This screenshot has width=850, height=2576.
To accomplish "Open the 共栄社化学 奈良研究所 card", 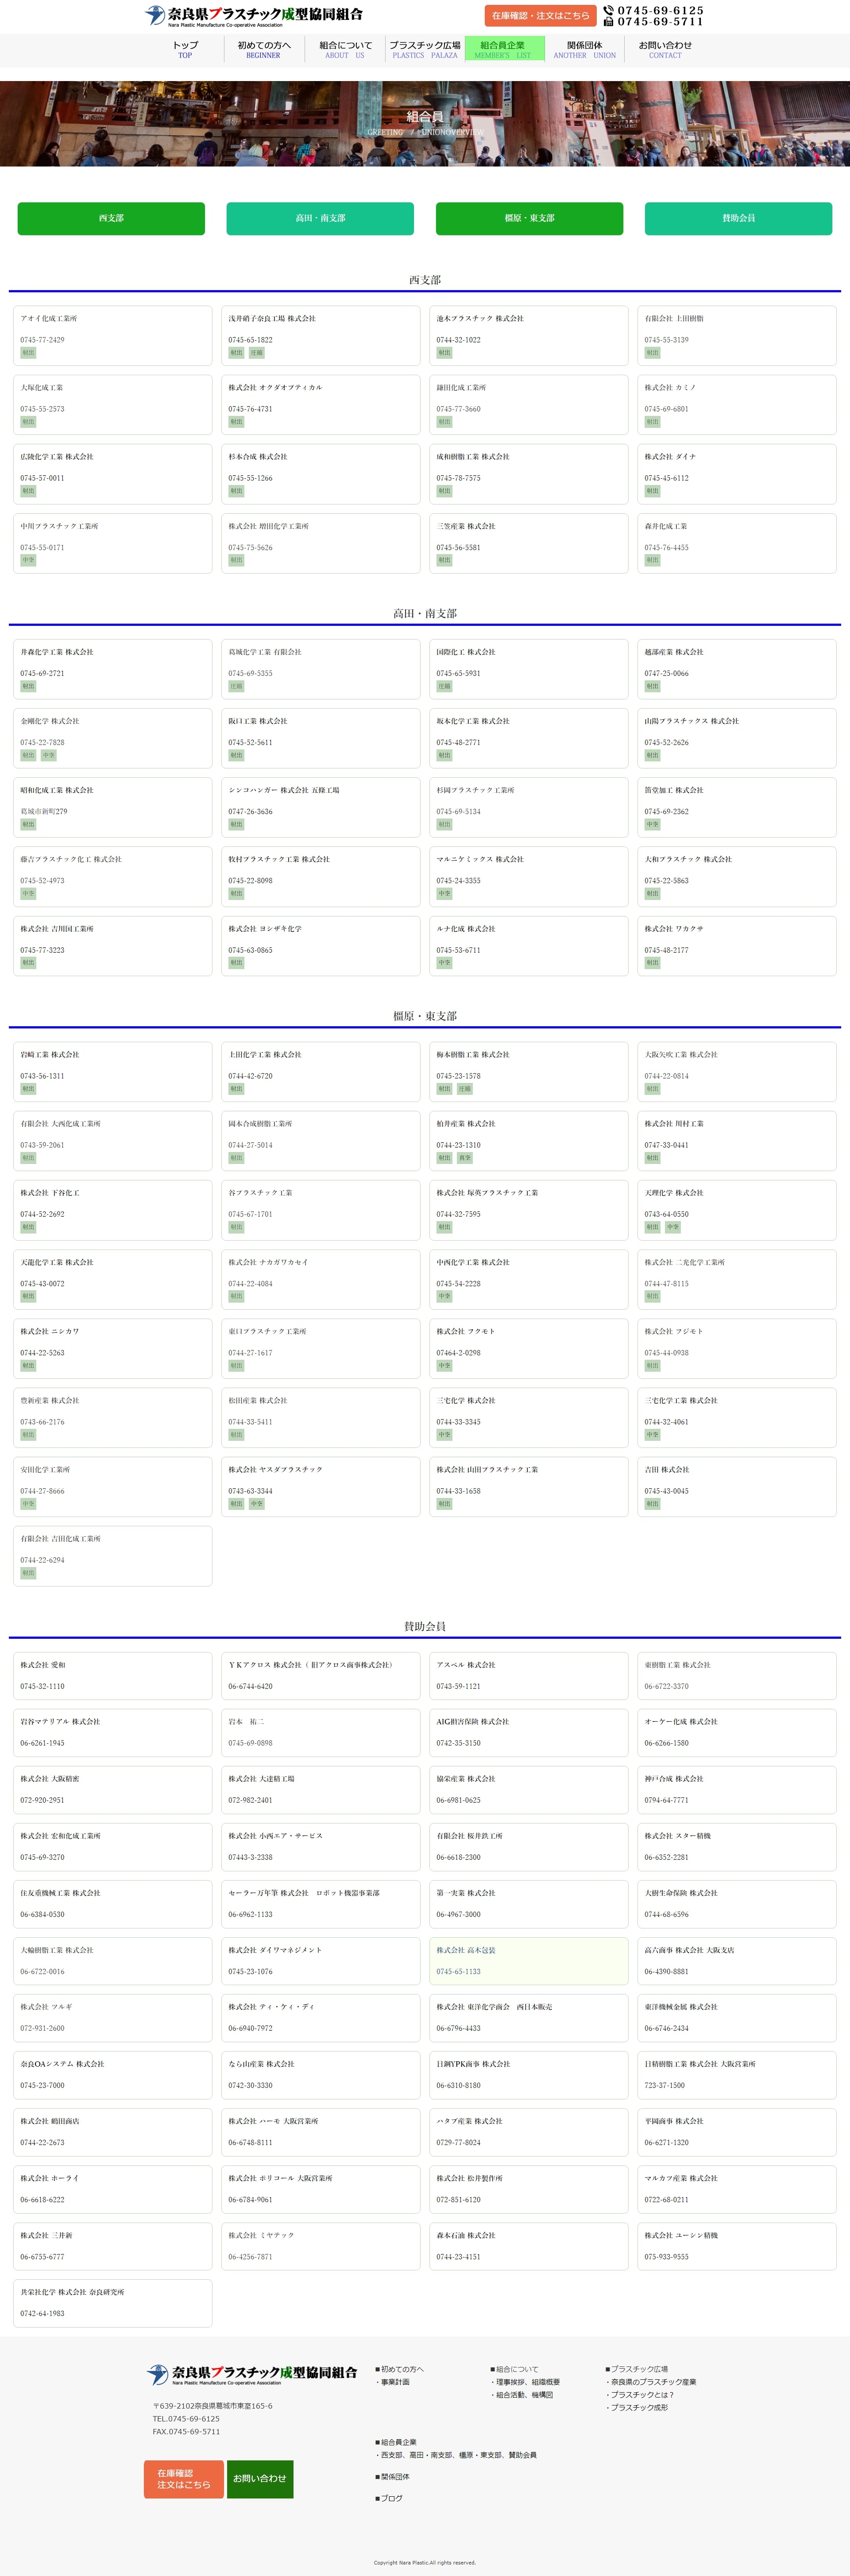I will coord(113,2303).
